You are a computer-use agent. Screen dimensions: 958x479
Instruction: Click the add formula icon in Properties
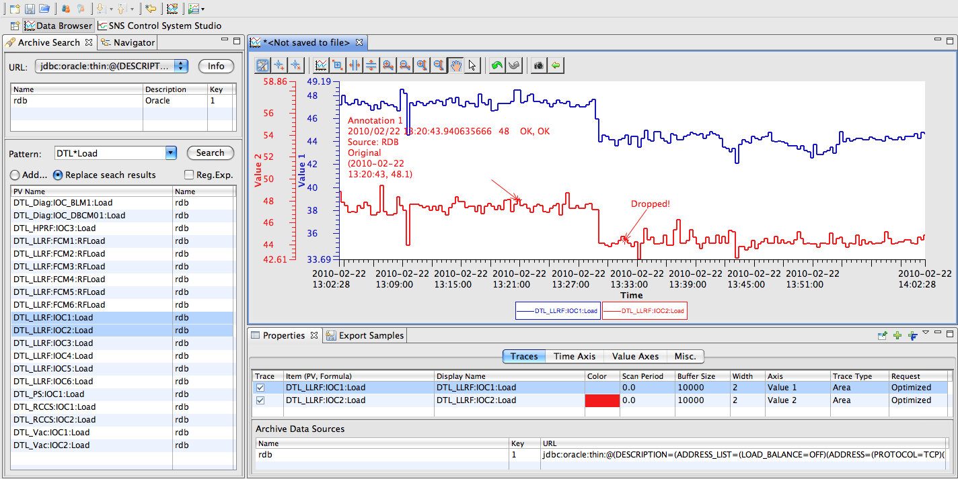tap(912, 335)
